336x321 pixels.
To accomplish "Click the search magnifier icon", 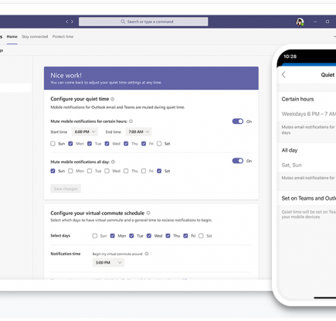I will [123, 22].
